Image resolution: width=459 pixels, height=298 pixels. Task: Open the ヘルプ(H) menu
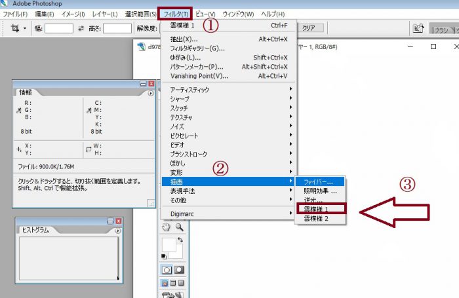(x=273, y=14)
